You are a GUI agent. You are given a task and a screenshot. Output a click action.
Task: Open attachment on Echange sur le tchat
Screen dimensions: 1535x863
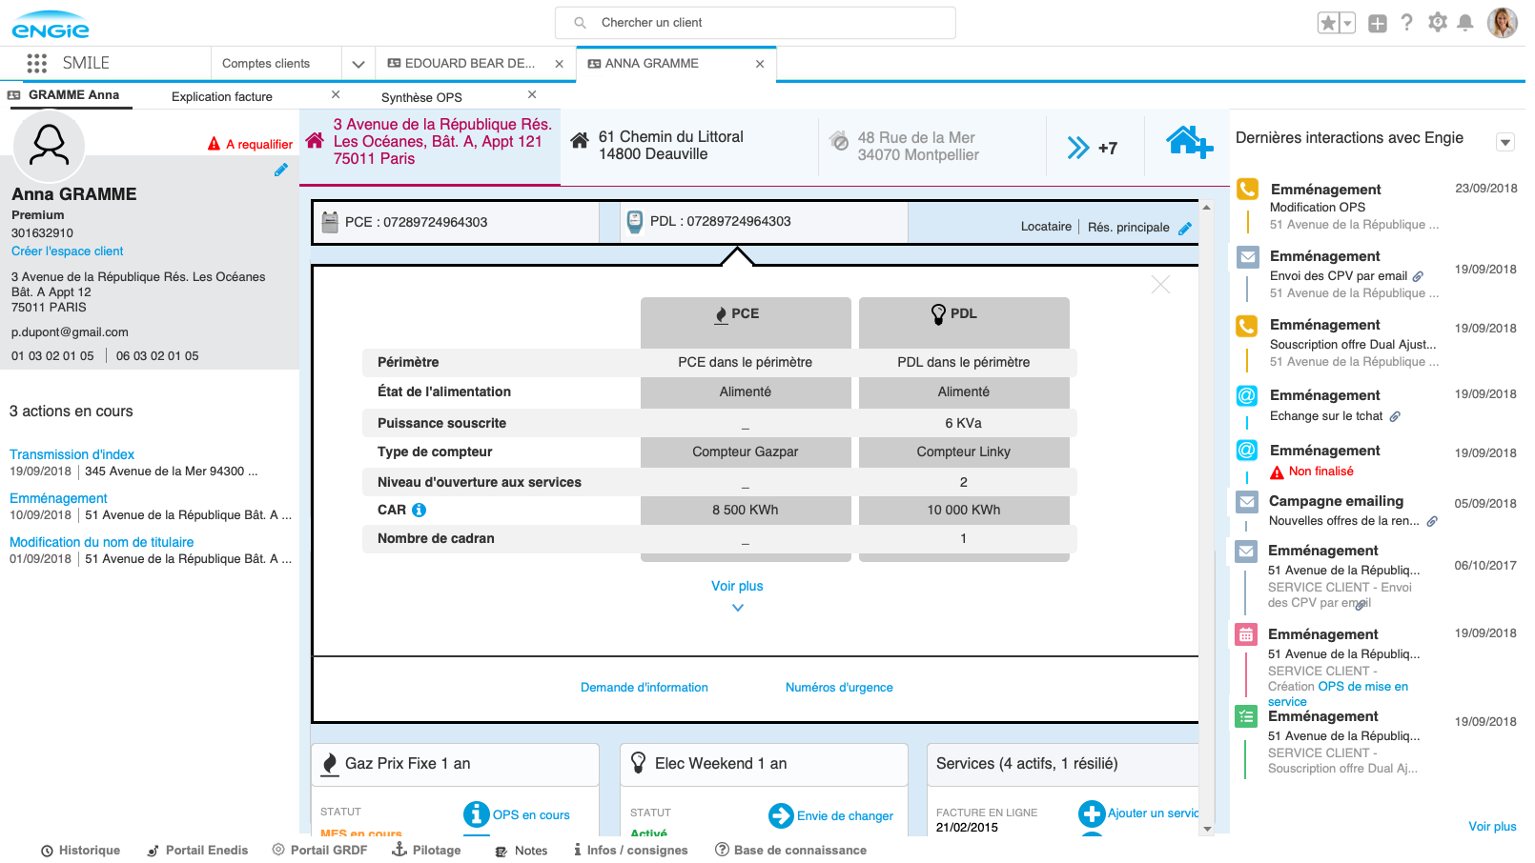tap(1395, 416)
